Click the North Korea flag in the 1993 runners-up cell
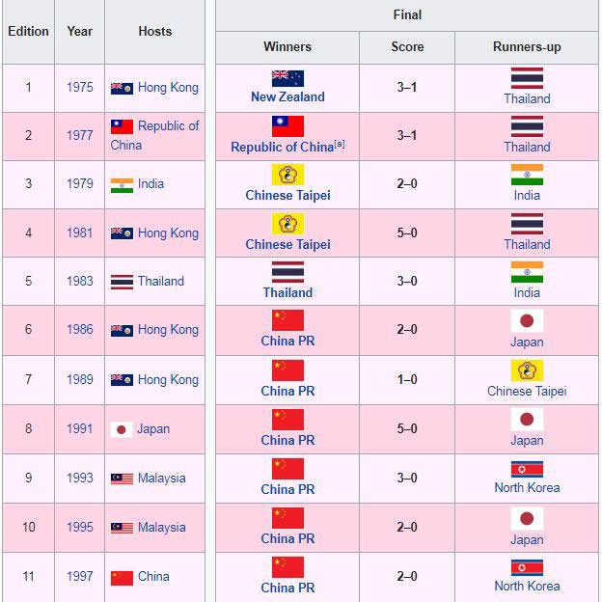Viewport: 602px width, 602px height. click(x=527, y=469)
